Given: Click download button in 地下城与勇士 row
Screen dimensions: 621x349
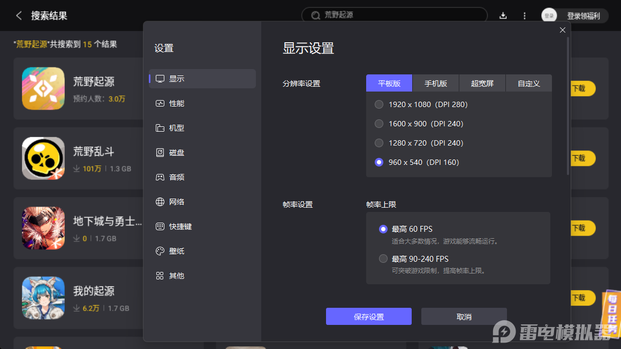Looking at the screenshot, I should pyautogui.click(x=583, y=228).
